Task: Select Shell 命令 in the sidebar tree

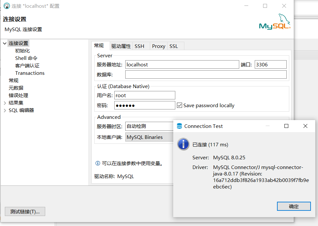Action: pos(26,58)
